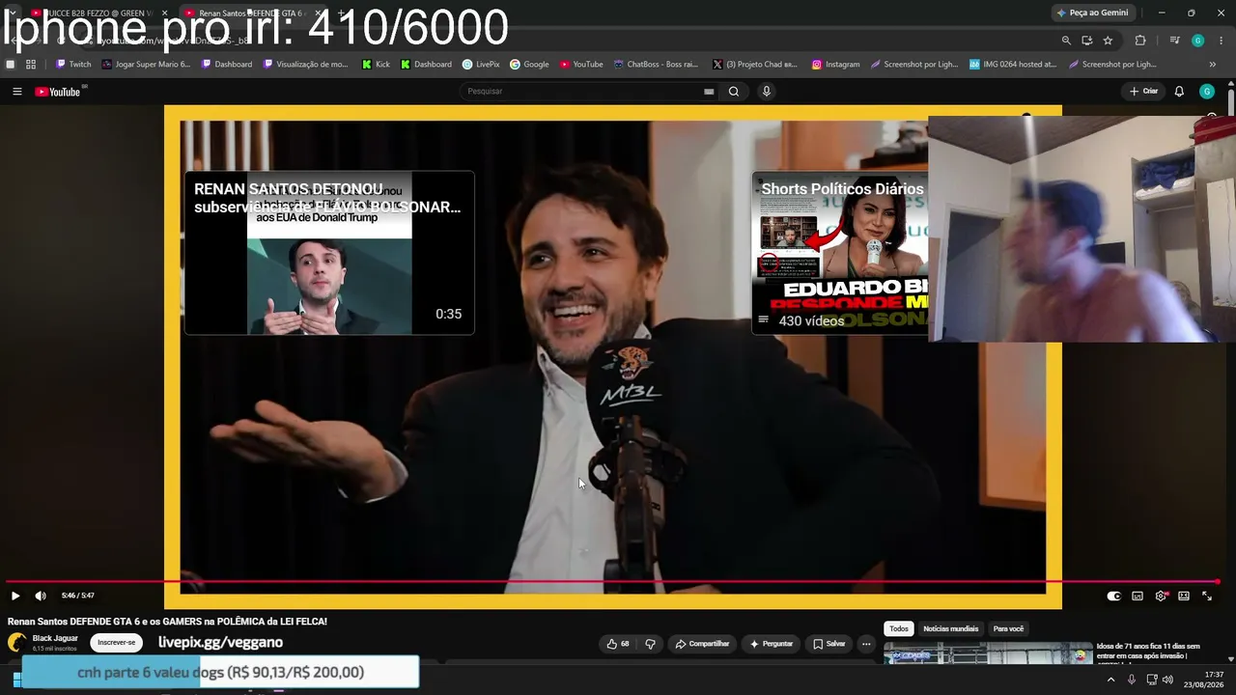Select the Notícias mundiais filter chip
The image size is (1236, 695).
950,628
